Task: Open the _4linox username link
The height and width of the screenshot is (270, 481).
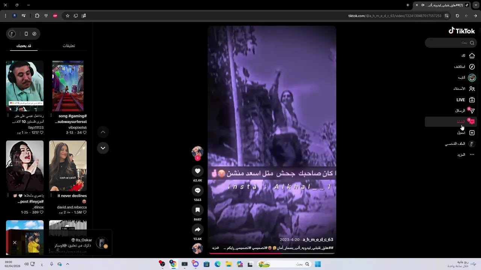Action: (38, 207)
